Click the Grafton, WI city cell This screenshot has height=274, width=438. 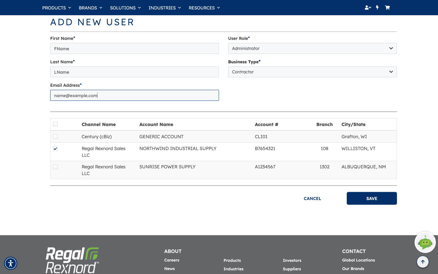[x=354, y=137]
